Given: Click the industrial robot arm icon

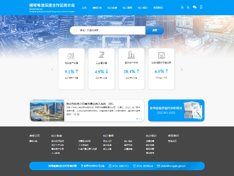Looking at the screenshot, I should coord(101,55).
